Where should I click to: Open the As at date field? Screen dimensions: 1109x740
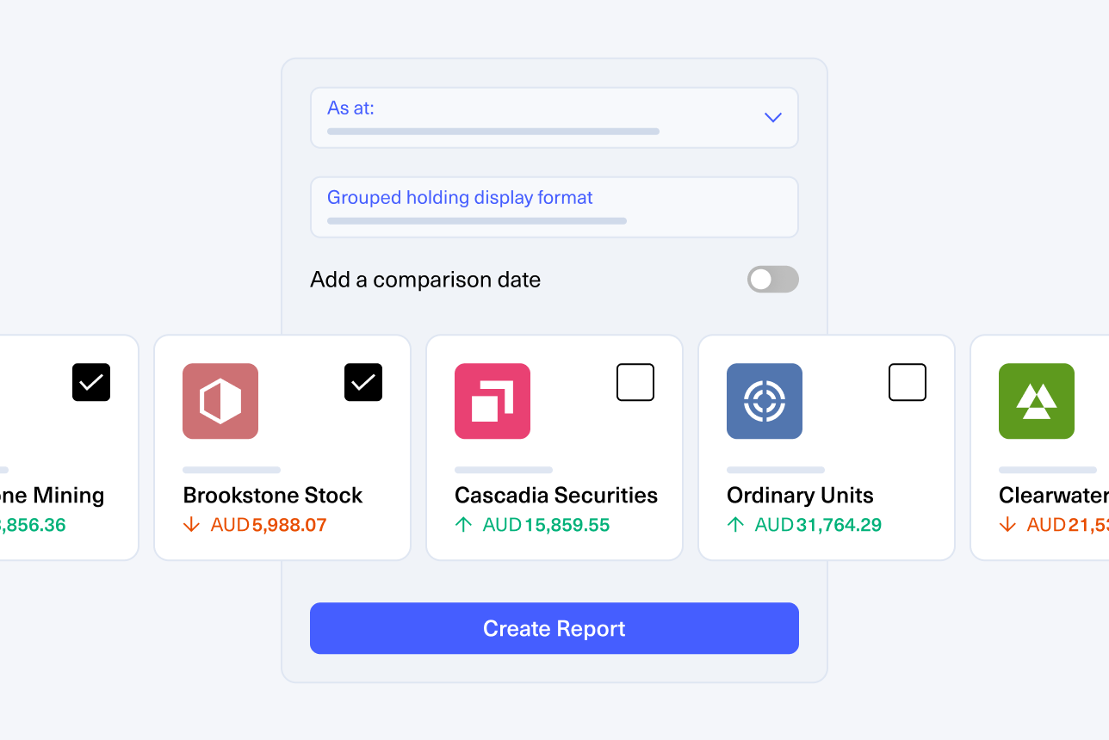point(554,117)
